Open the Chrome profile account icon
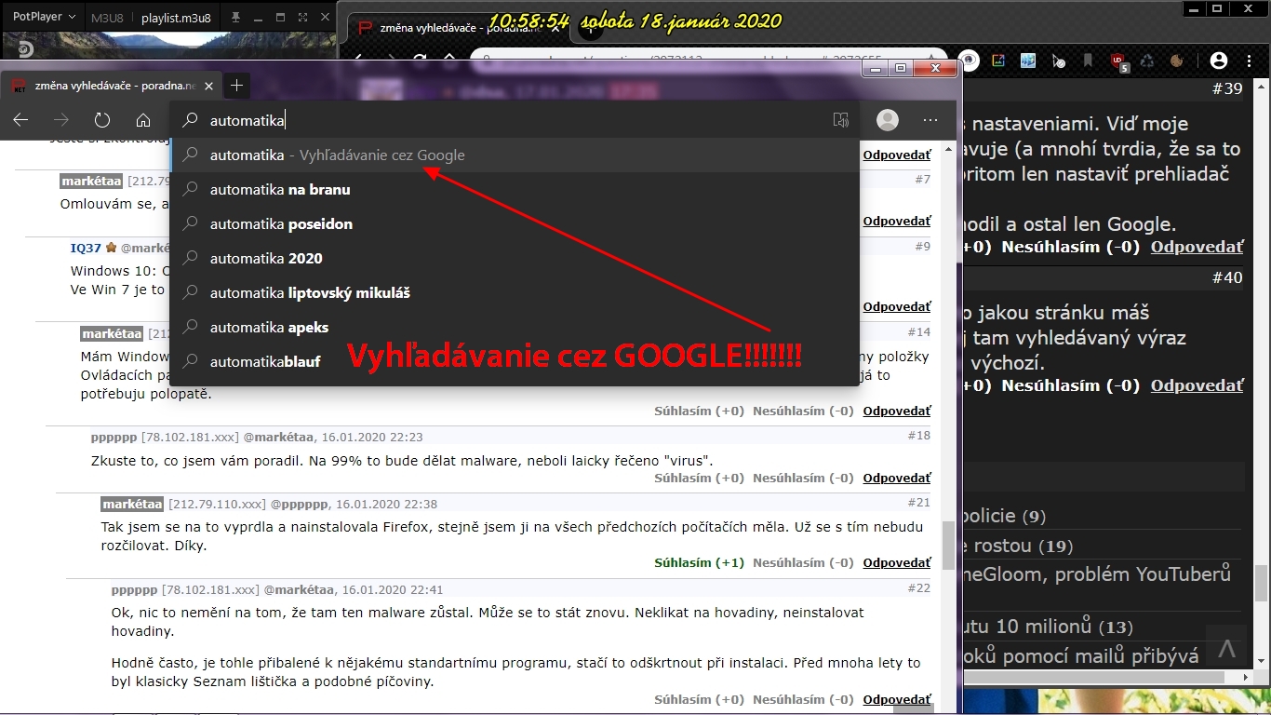The height and width of the screenshot is (715, 1271). [1219, 61]
